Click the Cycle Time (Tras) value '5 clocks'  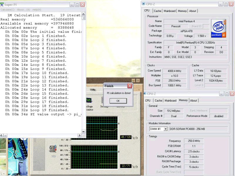pos(194,167)
